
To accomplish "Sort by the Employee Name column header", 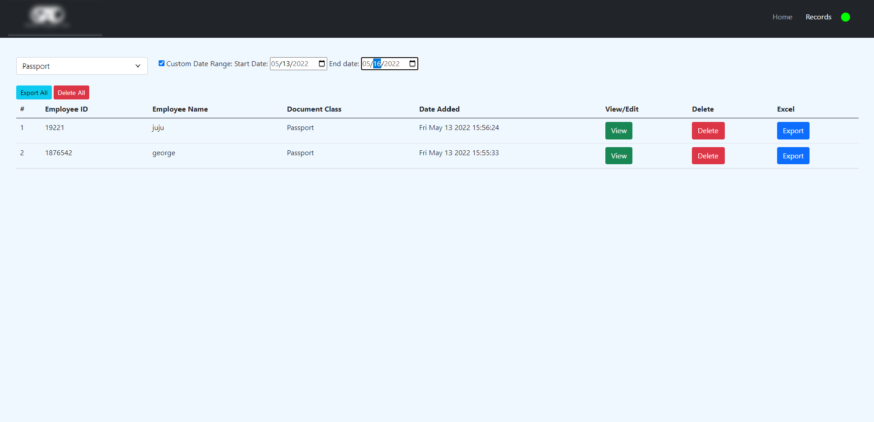I will pyautogui.click(x=180, y=109).
